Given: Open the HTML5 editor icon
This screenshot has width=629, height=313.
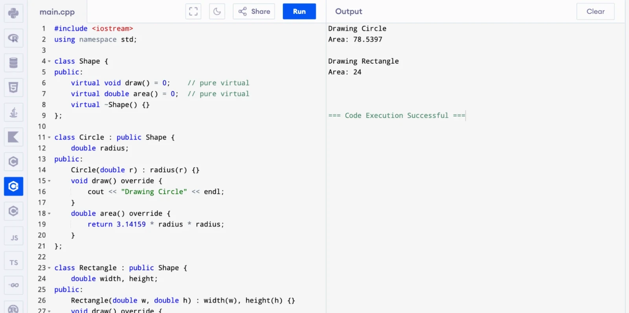Looking at the screenshot, I should (13, 88).
